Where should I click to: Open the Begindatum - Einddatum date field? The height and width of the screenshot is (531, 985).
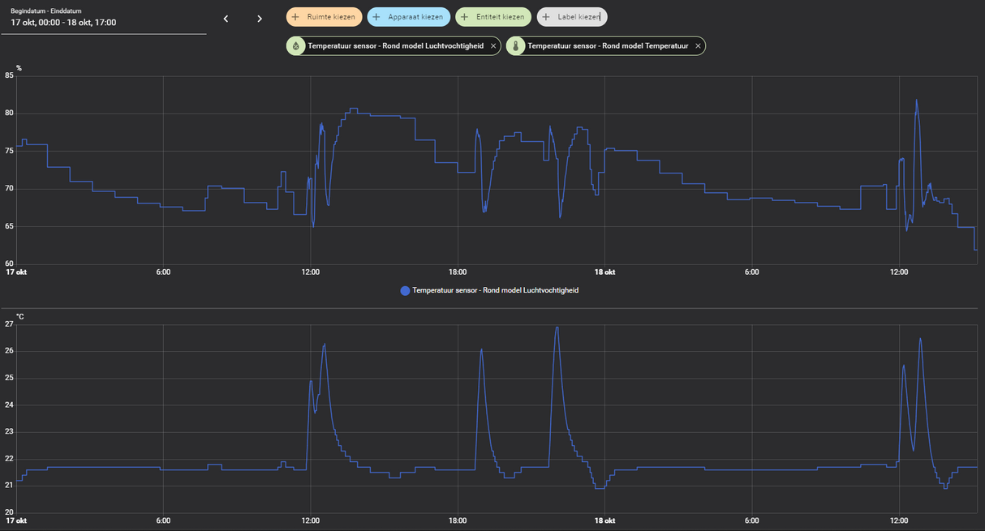coord(105,22)
